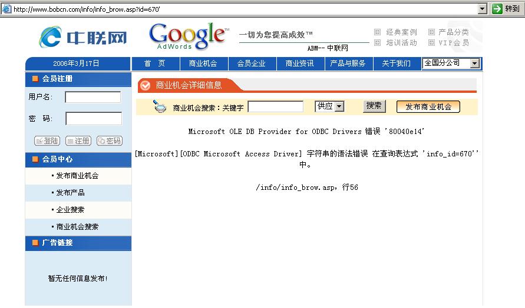Open 关于我们 navigation tab
The width and height of the screenshot is (525, 308).
click(x=397, y=63)
